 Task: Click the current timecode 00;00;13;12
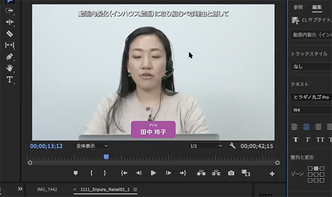[46, 146]
